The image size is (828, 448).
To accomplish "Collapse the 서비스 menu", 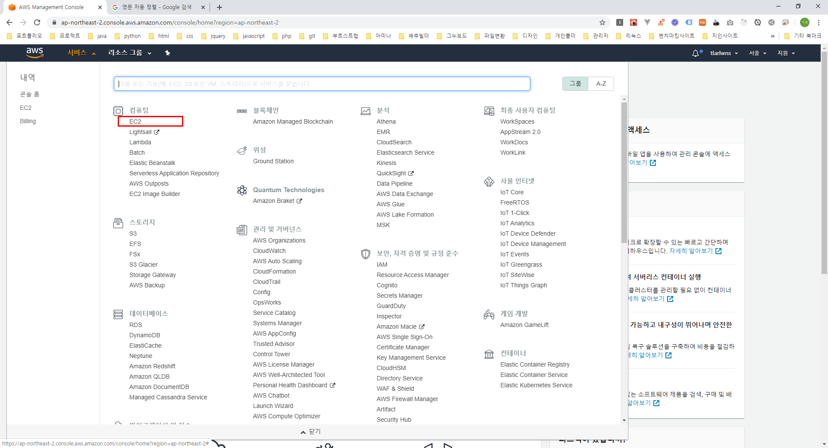I will pos(82,53).
